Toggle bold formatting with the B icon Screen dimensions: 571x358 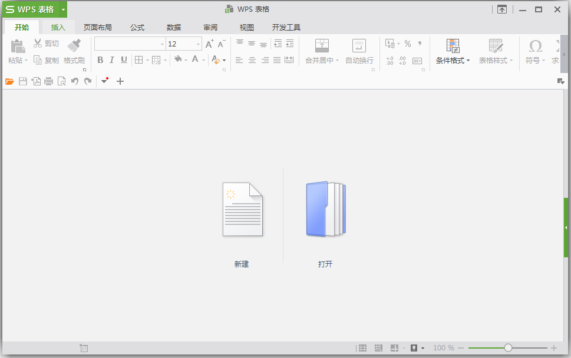[100, 60]
